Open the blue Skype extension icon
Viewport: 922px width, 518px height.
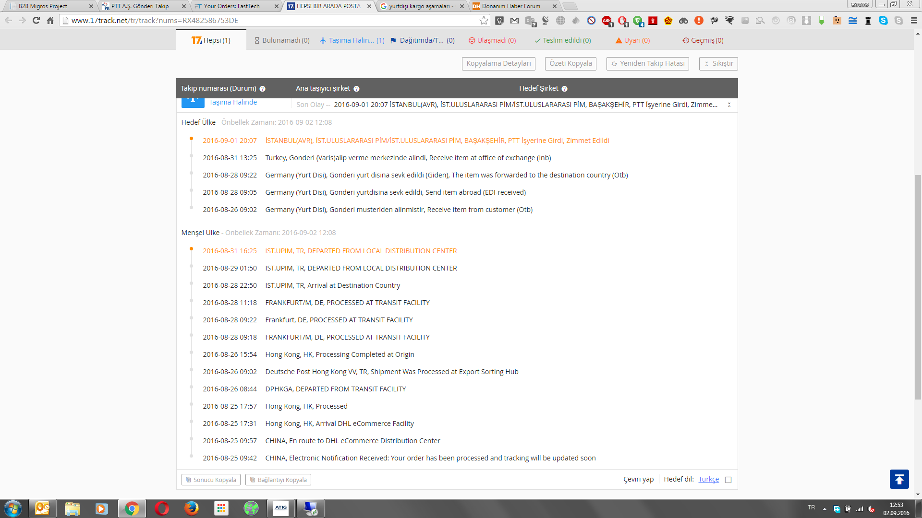click(x=883, y=20)
